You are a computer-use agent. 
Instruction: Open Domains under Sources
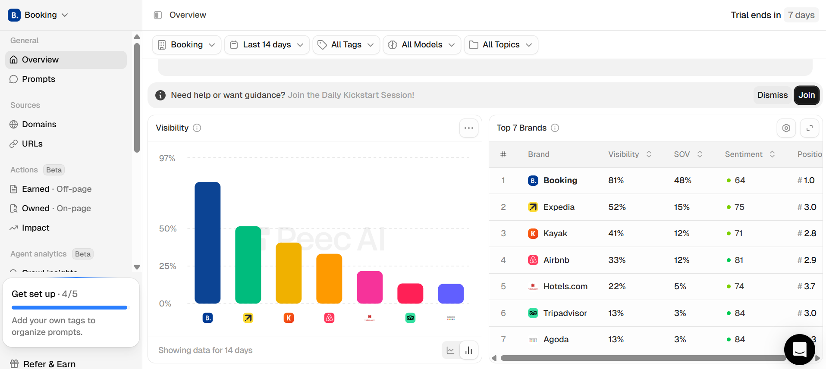pyautogui.click(x=39, y=125)
